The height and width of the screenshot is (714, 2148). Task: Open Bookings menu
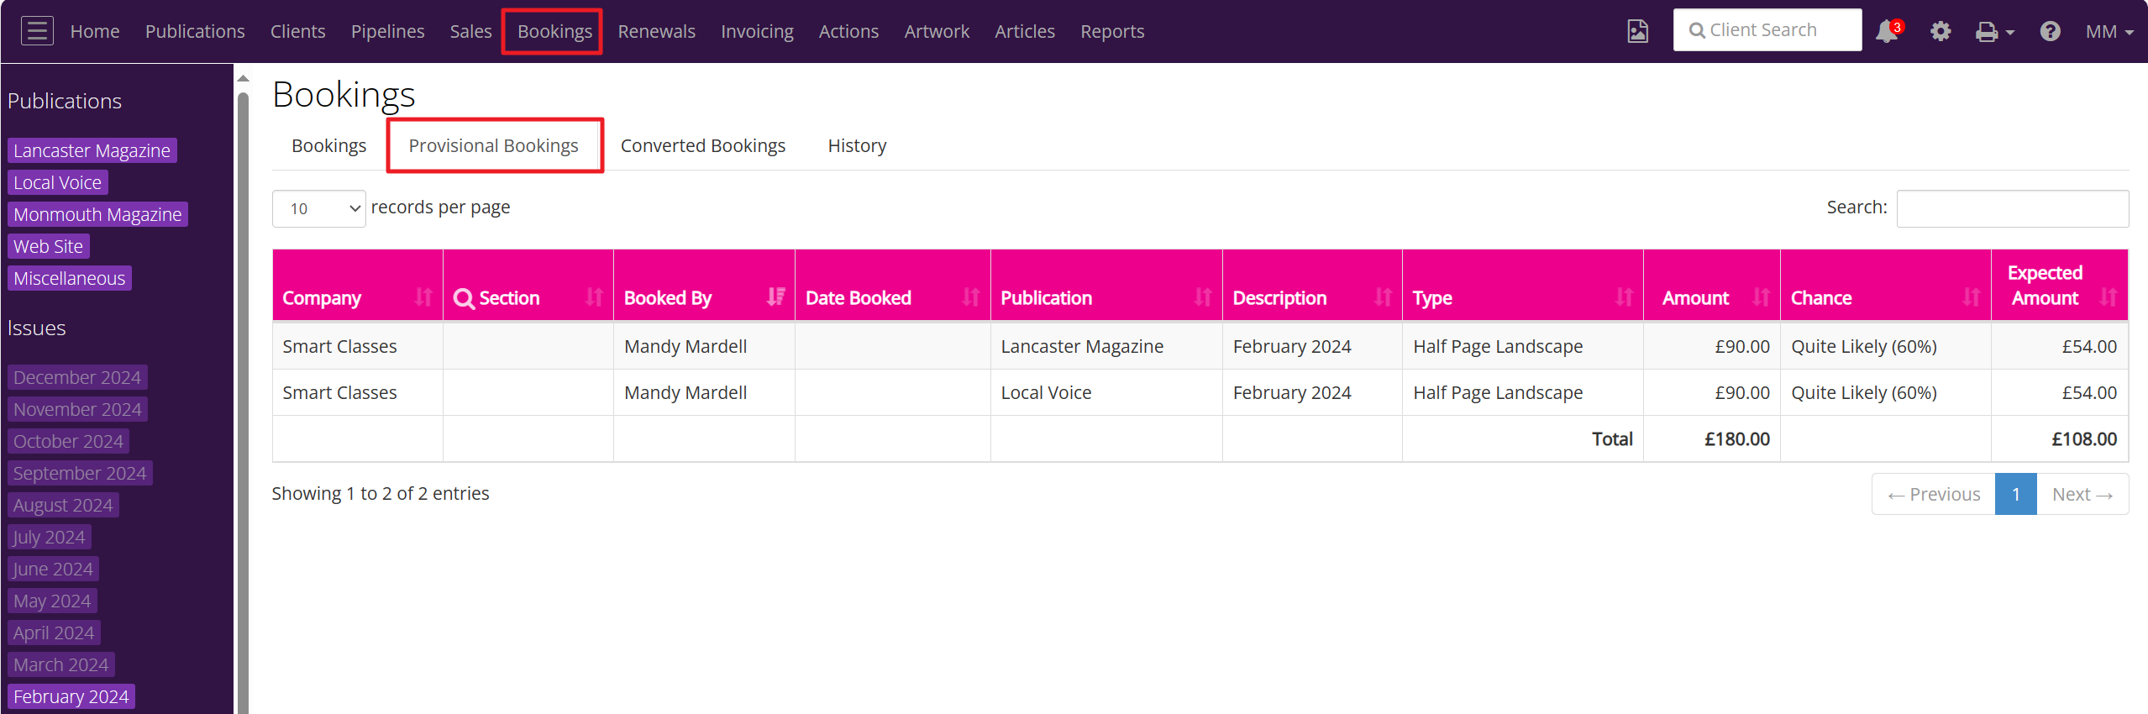point(554,31)
